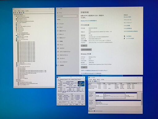Switch to SPD tab in CPU-Z
This screenshot has width=158, height=119.
click(x=69, y=79)
